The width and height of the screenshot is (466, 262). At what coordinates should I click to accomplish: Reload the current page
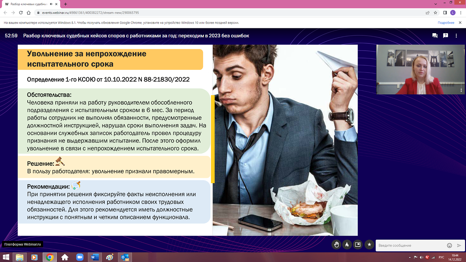point(20,13)
